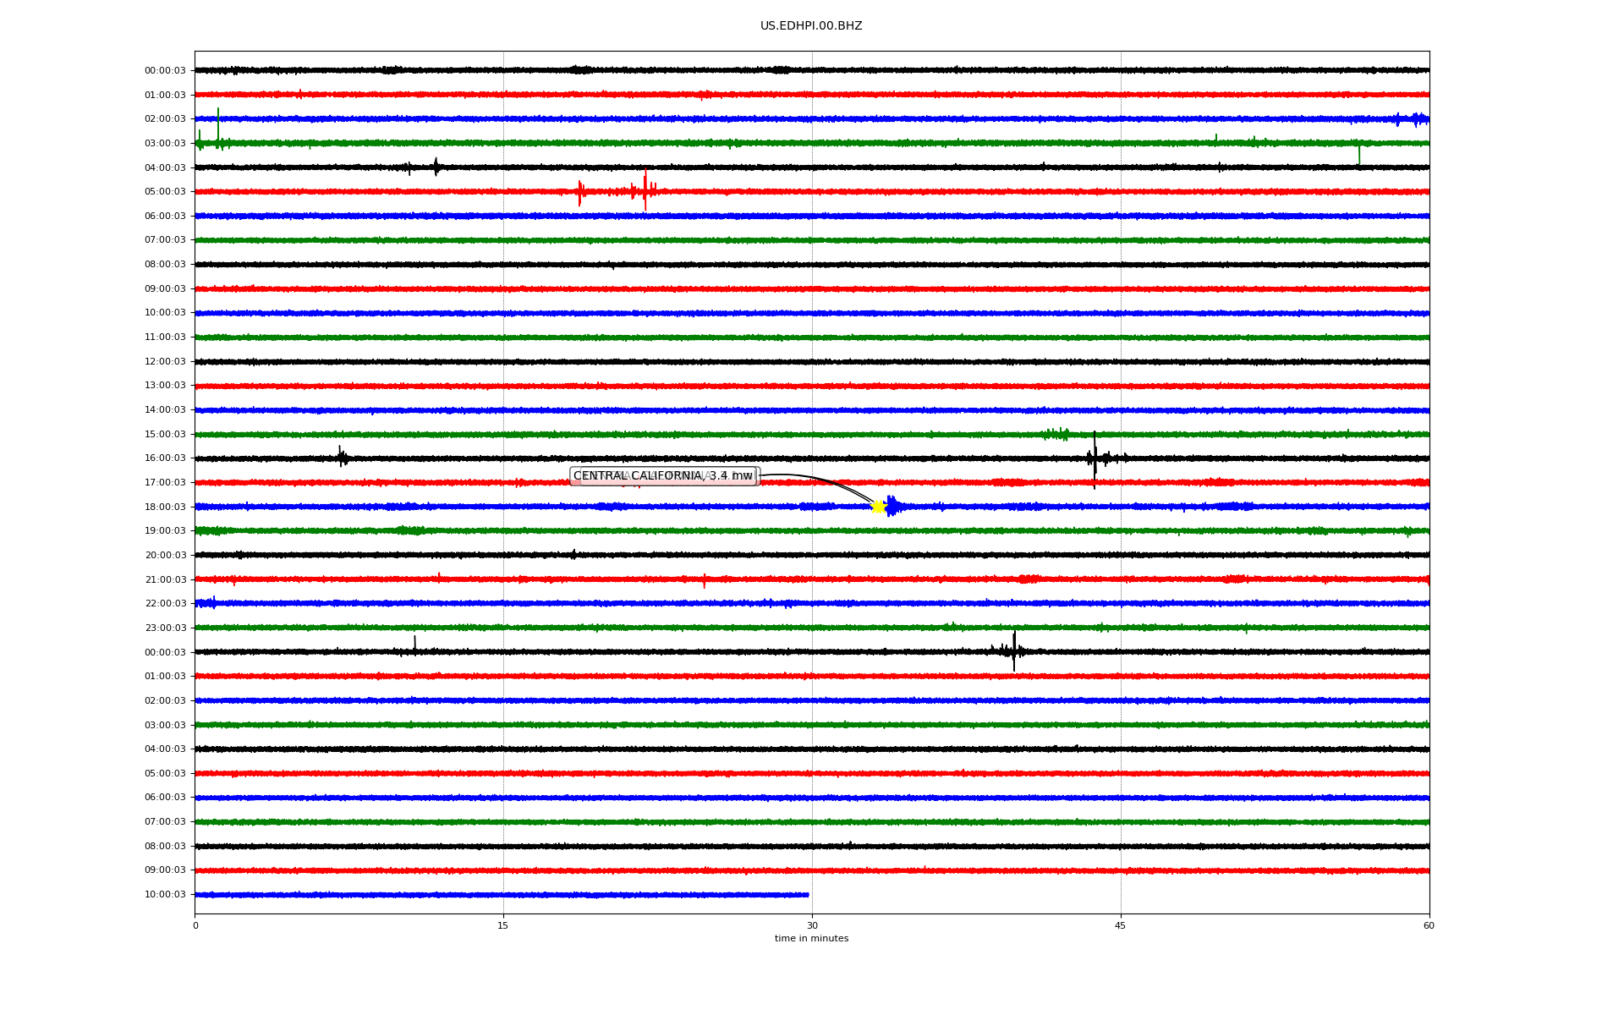Click the first 00:00:03 row label
The height and width of the screenshot is (1015, 1624).
165,70
